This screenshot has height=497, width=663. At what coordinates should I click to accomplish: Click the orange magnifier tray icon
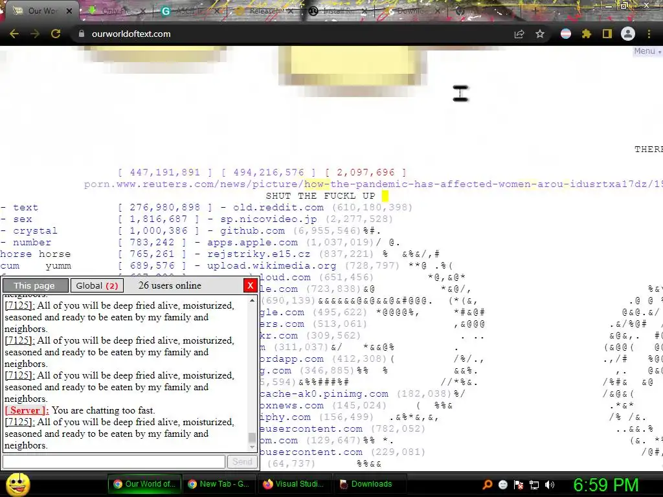[x=487, y=485]
